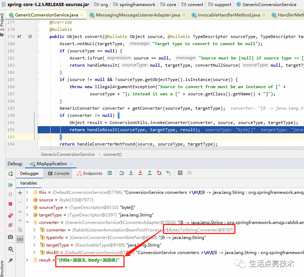The width and height of the screenshot is (304, 277).
Task: Pause the running program
Action: (x=10, y=194)
